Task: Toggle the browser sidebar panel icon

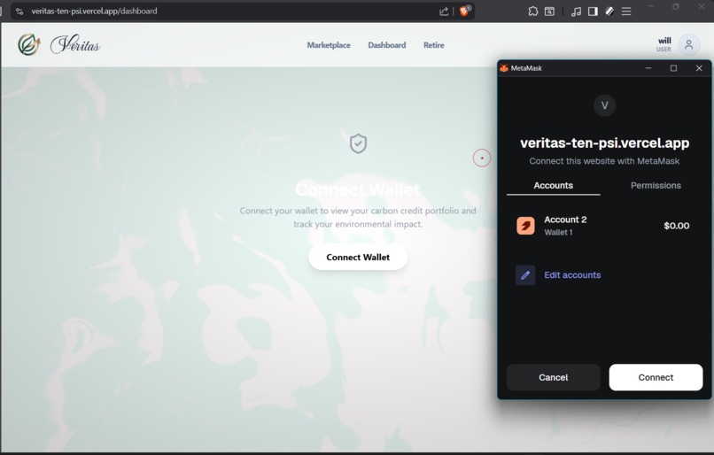Action: coord(593,12)
